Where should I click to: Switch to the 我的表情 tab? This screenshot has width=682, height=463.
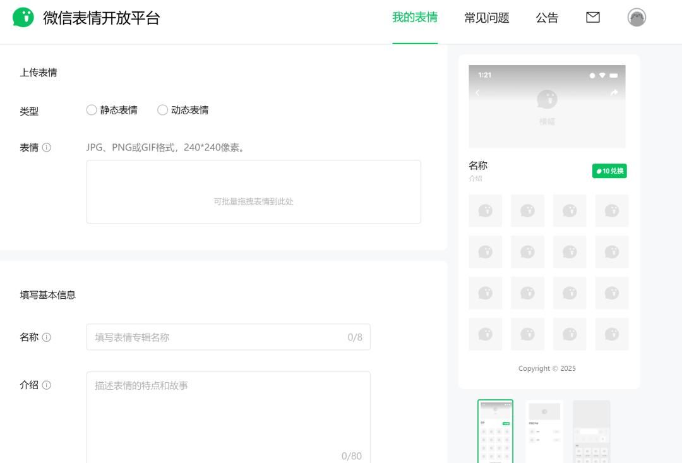tap(415, 18)
